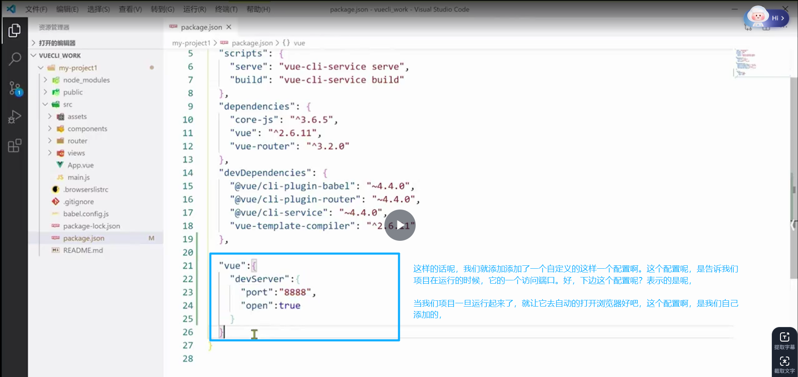Expand the public folder
Screen dimensions: 798x377
73,92
